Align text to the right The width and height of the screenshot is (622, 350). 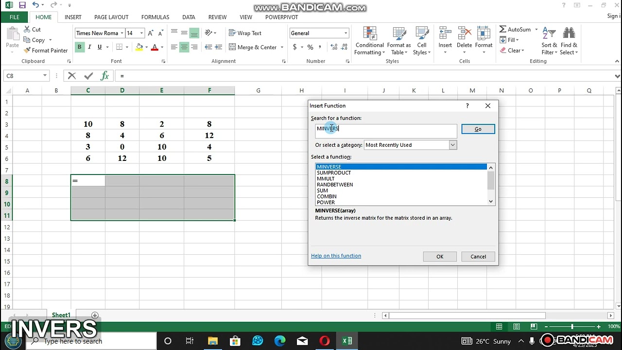(x=194, y=47)
